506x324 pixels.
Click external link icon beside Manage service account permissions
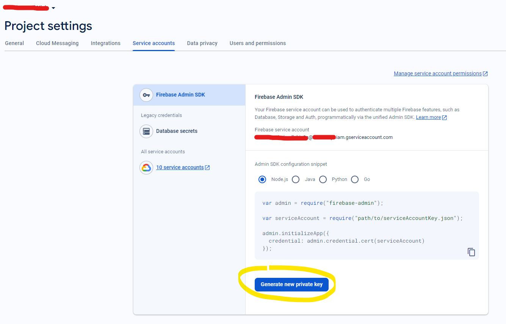coord(485,74)
